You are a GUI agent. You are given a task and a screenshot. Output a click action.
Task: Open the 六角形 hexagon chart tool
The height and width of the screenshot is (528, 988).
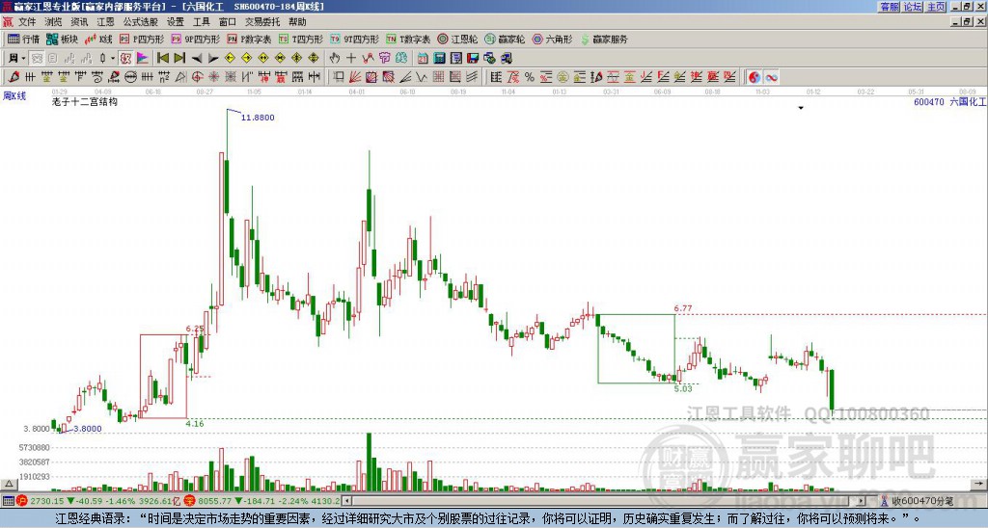[x=553, y=39]
